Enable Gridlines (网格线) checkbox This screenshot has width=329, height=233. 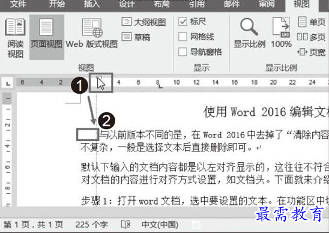[183, 37]
